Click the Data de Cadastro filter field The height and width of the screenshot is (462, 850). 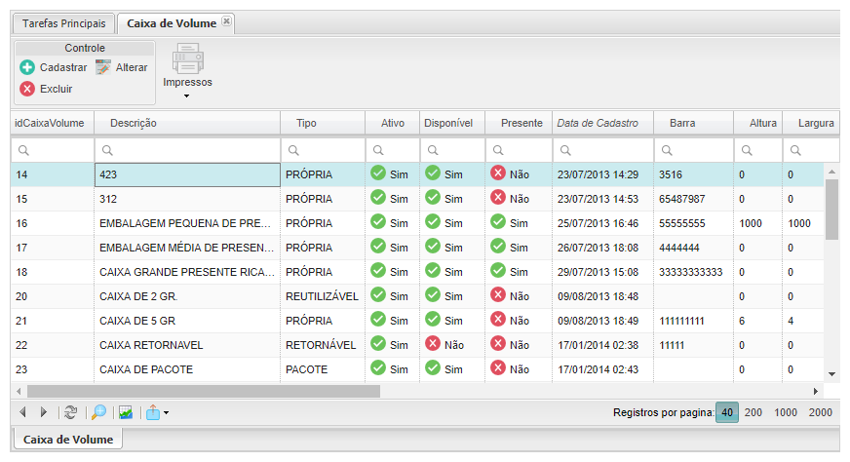point(603,150)
